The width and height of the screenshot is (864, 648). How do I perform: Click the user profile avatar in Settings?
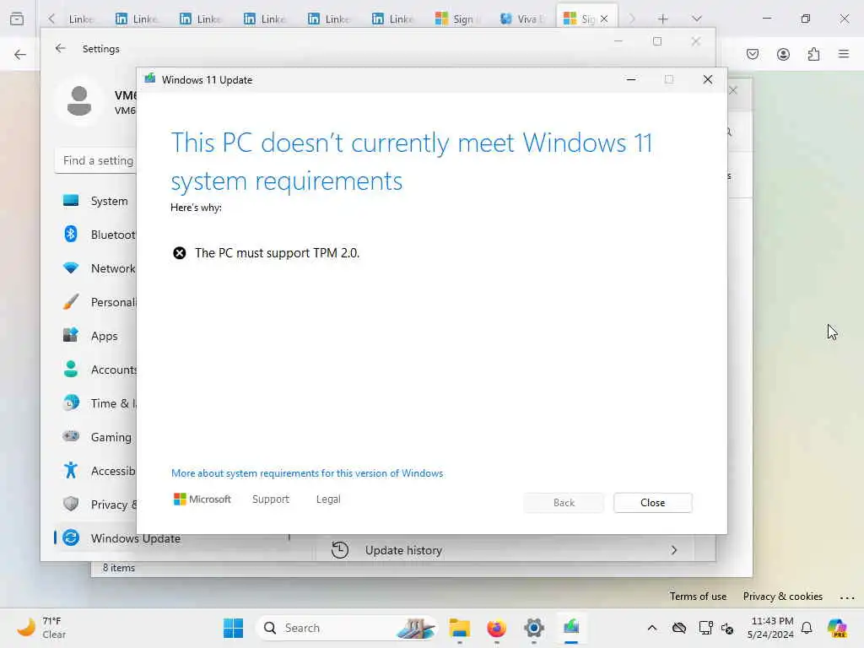pos(79,101)
